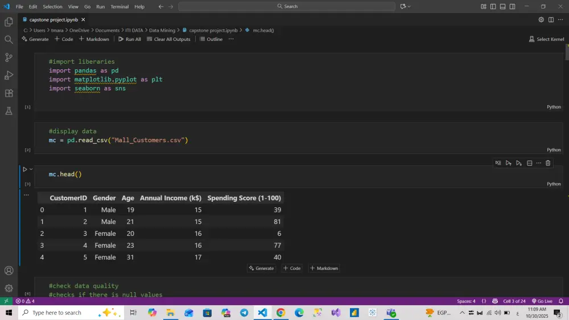This screenshot has width=569, height=320.
Task: Run the mc.head() cell
Action: point(24,169)
